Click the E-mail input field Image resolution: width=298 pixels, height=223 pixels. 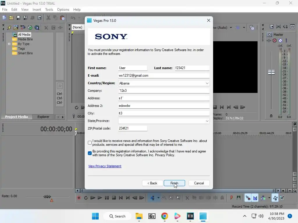pos(164,75)
